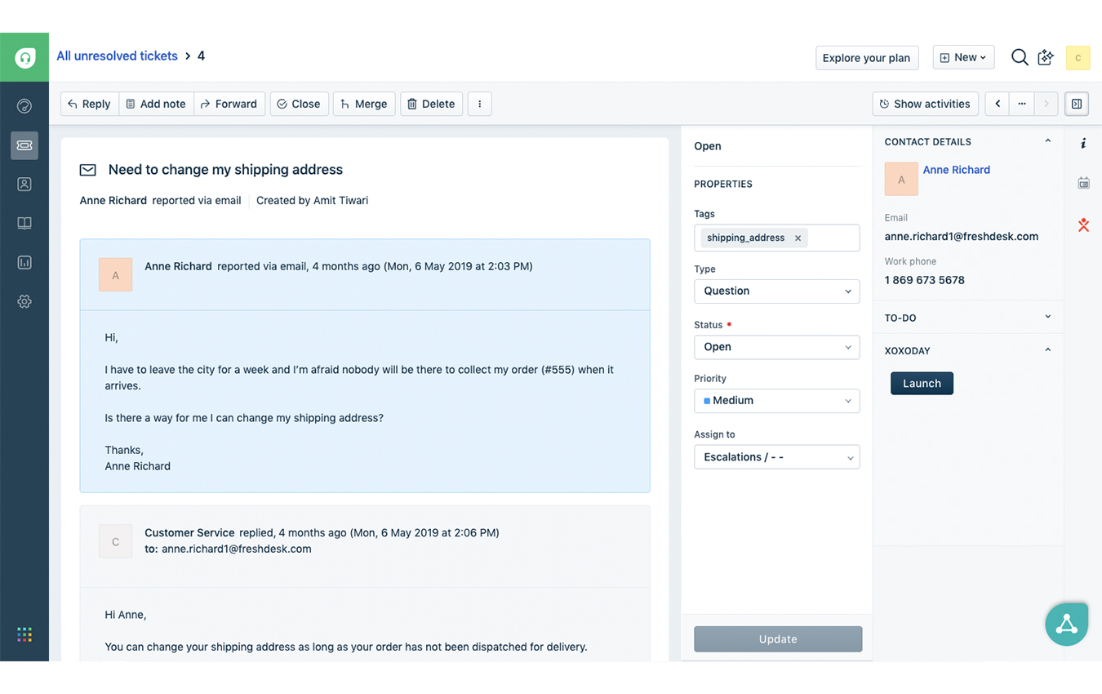
Task: Open the Dashboard from the left sidebar
Action: tap(24, 105)
